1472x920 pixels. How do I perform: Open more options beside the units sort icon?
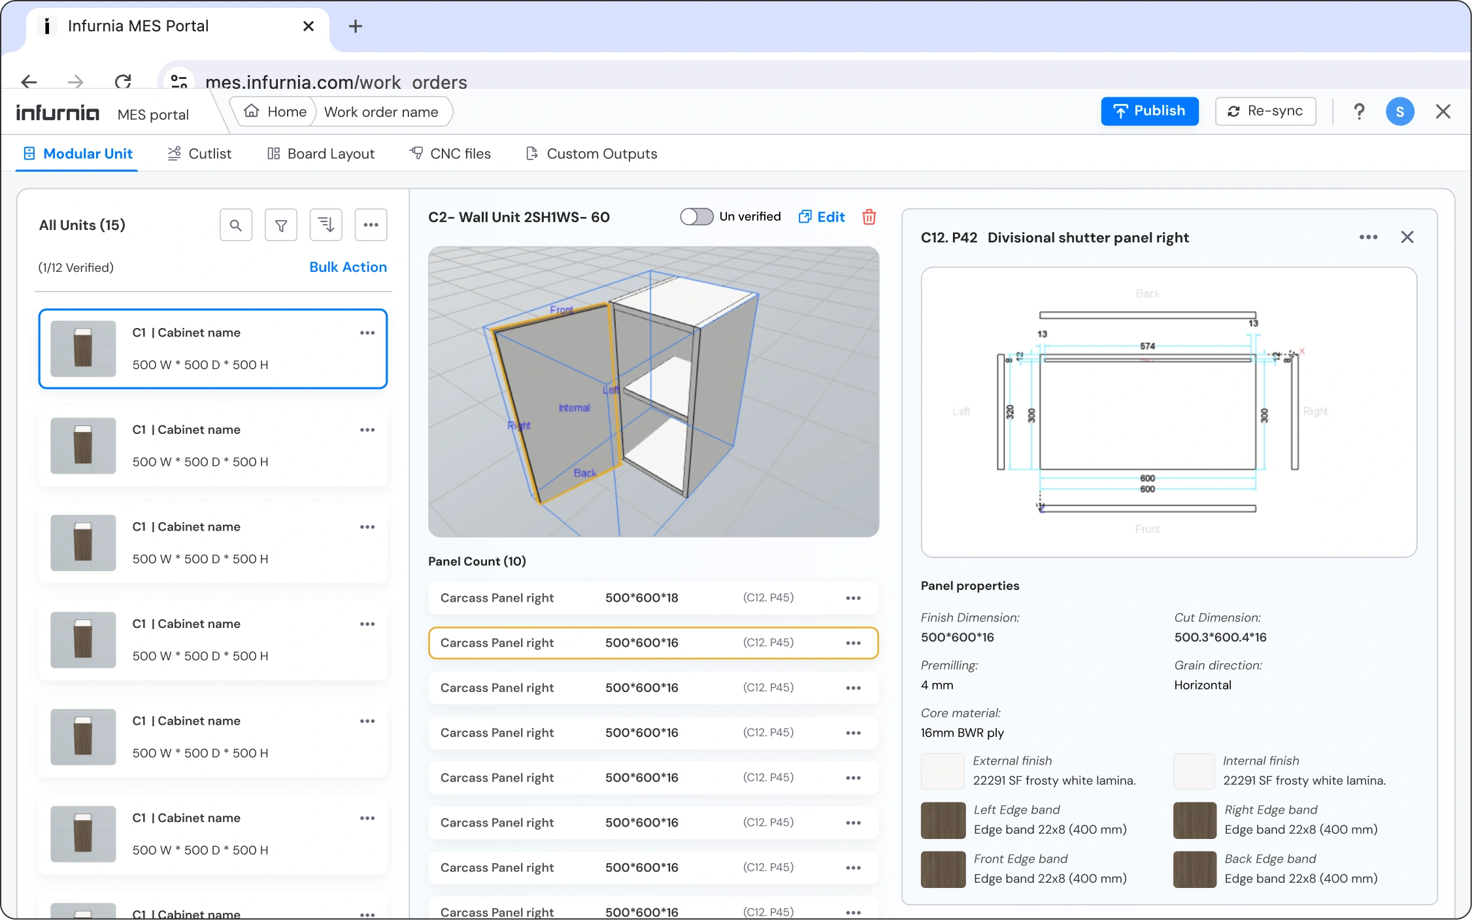(x=371, y=225)
